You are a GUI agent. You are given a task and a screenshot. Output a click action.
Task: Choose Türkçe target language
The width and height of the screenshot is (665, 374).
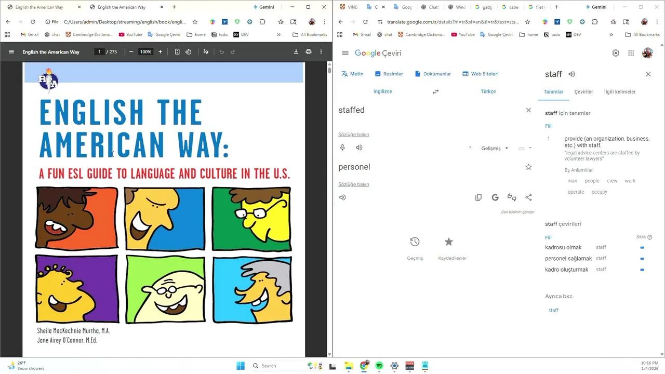[488, 91]
